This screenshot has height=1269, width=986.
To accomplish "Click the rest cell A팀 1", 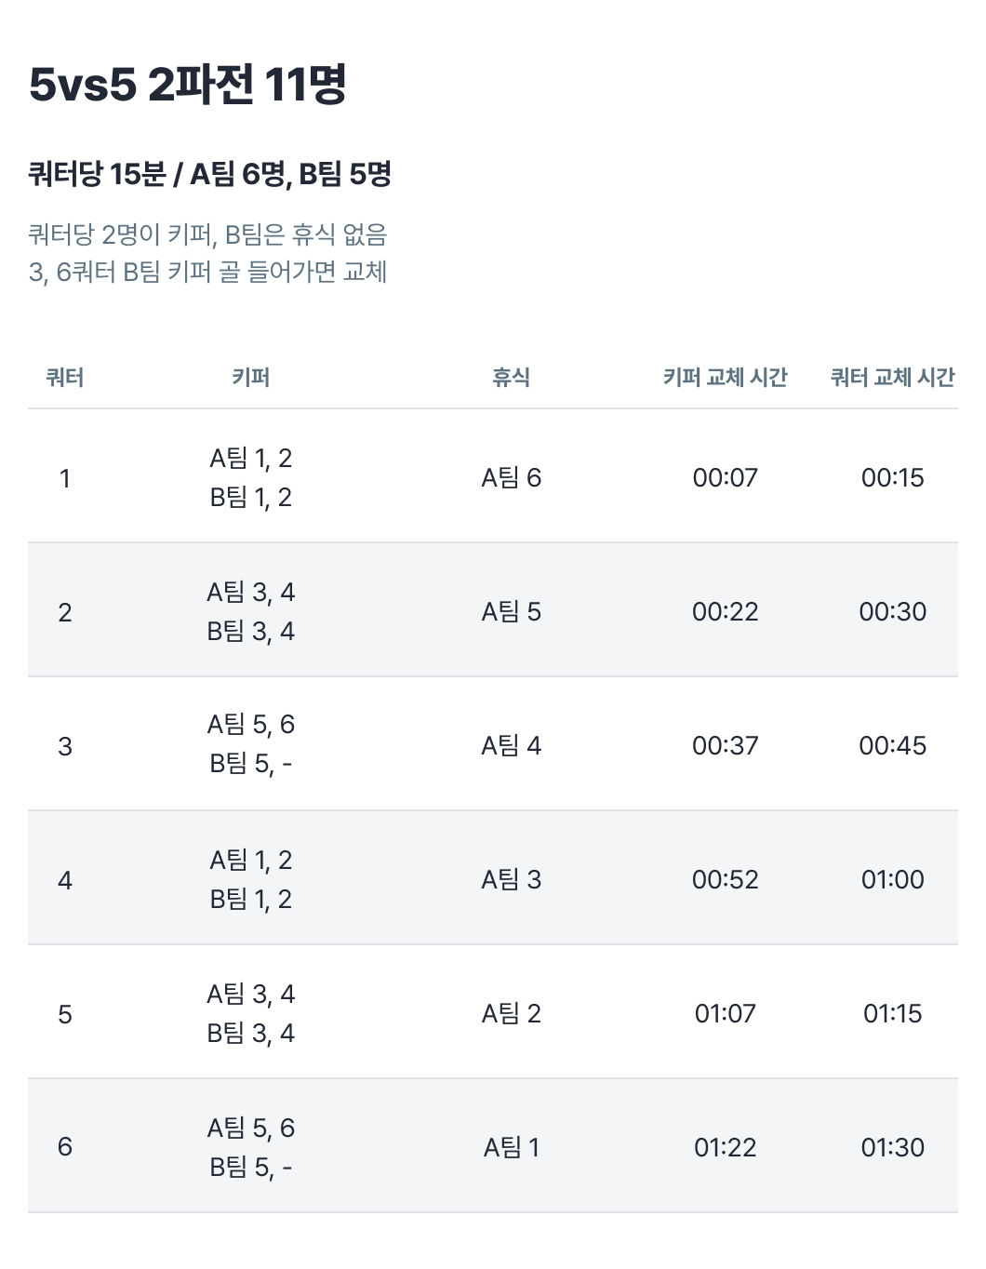I will tap(511, 1147).
